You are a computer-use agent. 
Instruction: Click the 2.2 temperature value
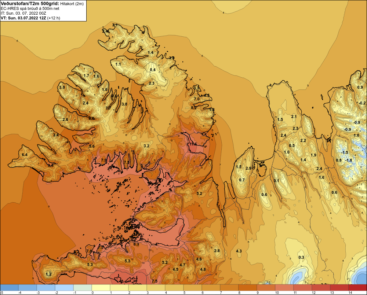pyautogui.click(x=303, y=140)
